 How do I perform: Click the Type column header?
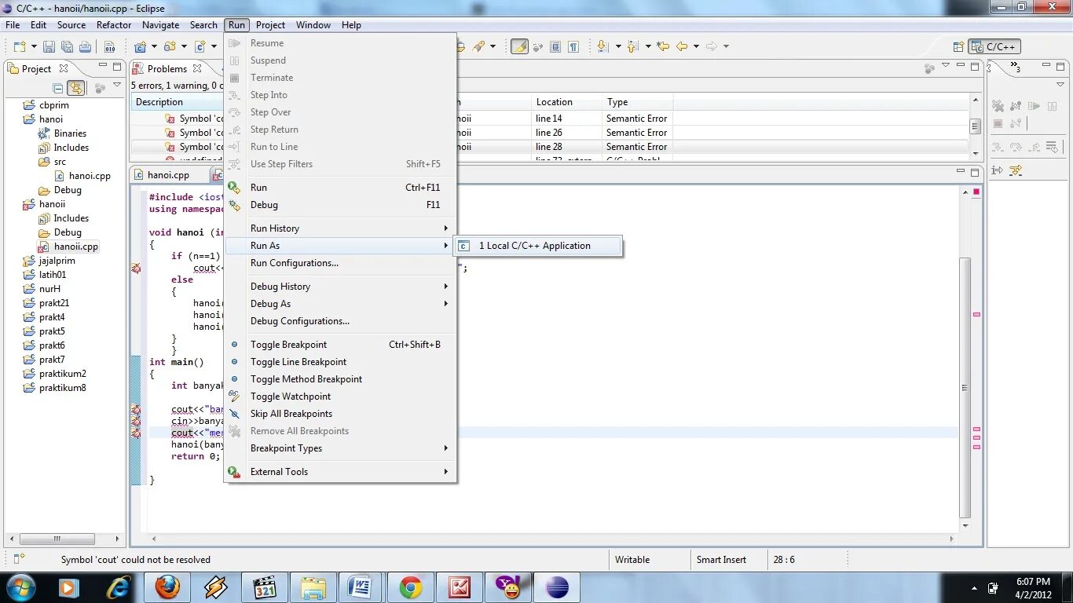(637, 102)
